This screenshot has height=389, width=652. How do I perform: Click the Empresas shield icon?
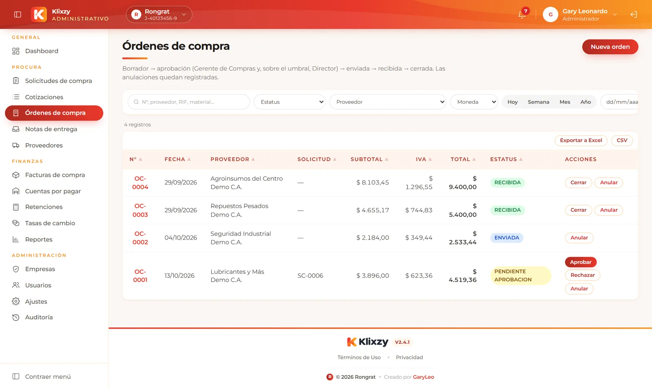click(x=16, y=269)
